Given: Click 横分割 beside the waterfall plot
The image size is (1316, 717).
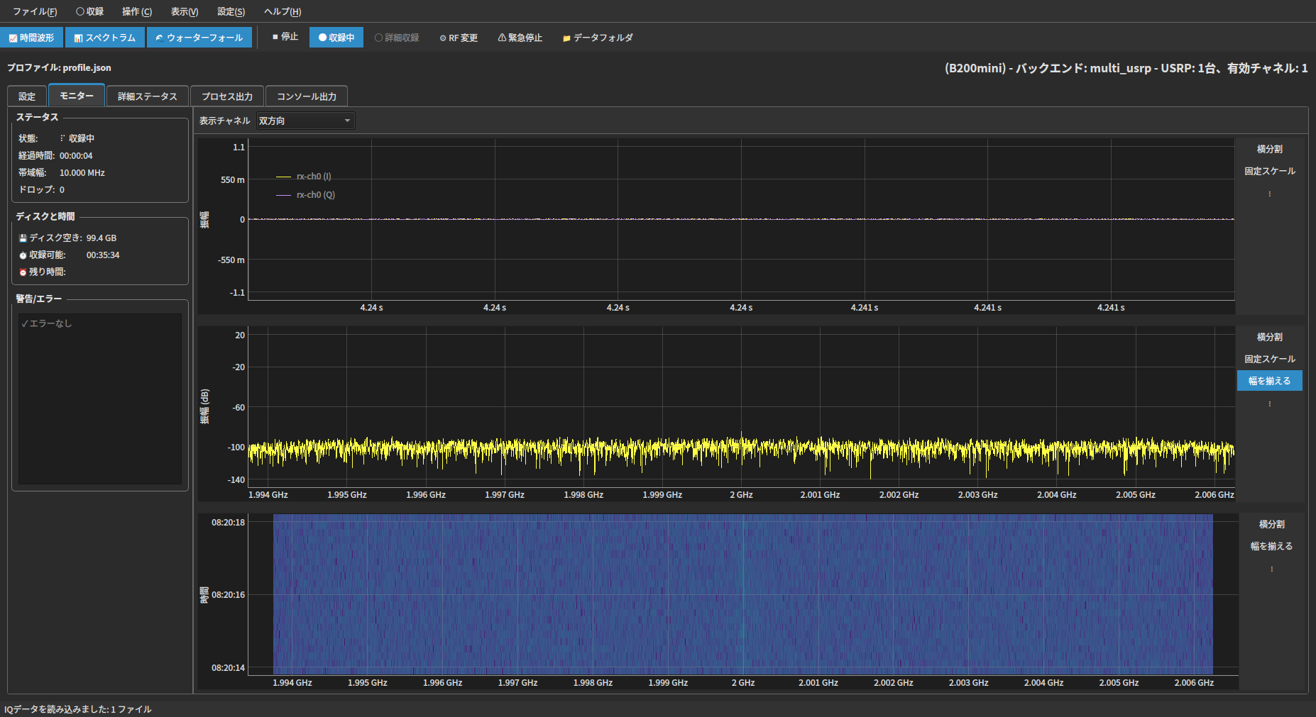Looking at the screenshot, I should tap(1272, 524).
